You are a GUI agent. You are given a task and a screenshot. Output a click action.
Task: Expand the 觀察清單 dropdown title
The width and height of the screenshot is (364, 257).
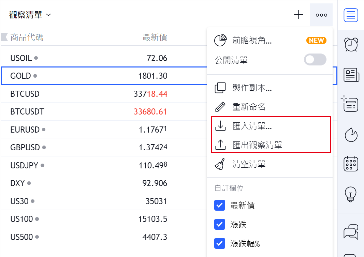point(30,15)
